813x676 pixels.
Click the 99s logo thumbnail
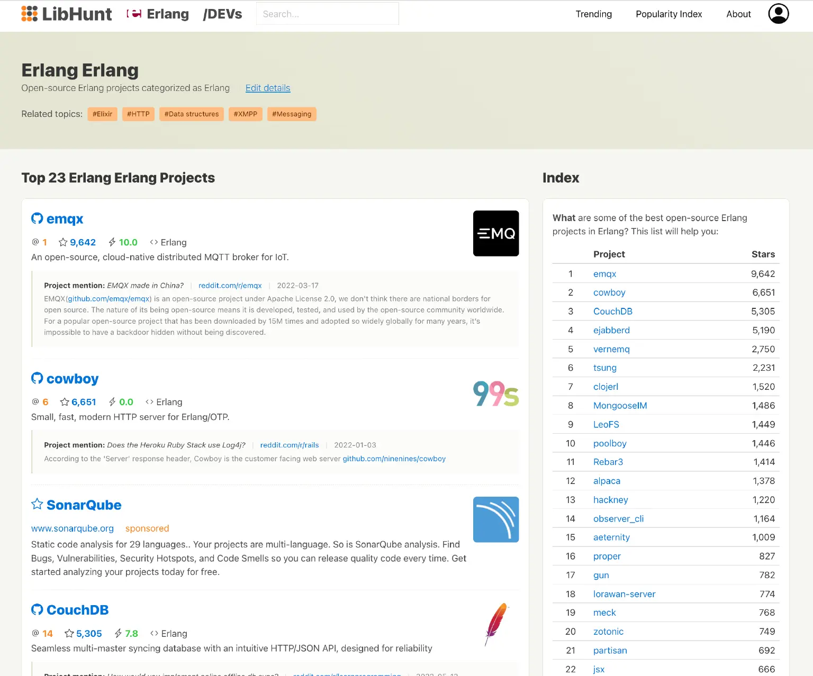(495, 394)
